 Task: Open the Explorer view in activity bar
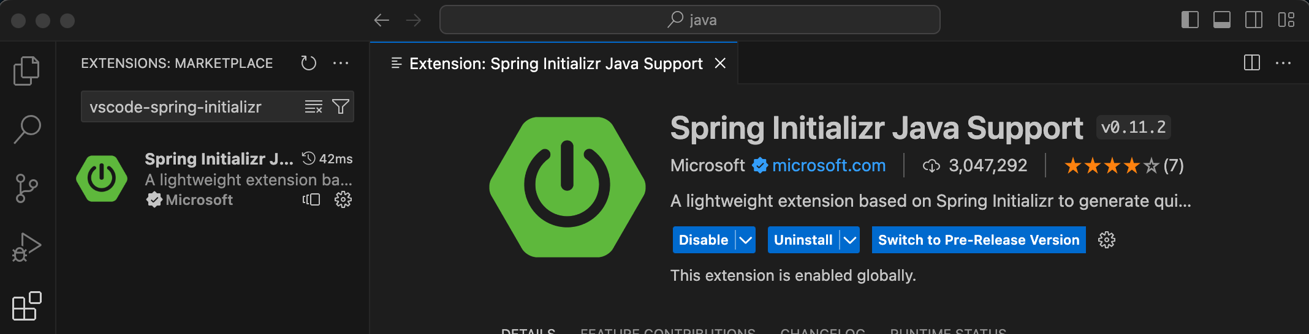pyautogui.click(x=26, y=71)
